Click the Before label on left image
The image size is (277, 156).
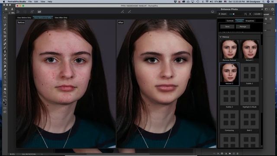point(21,23)
